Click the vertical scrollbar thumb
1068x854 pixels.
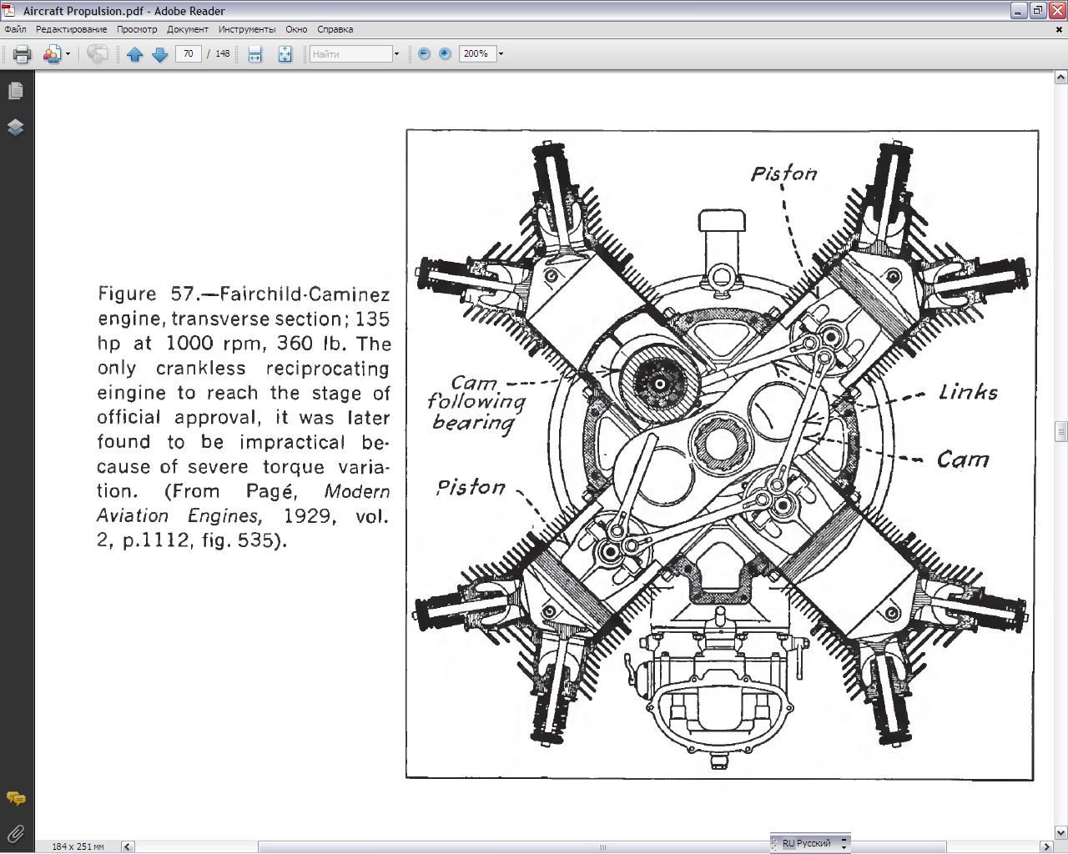(1060, 431)
